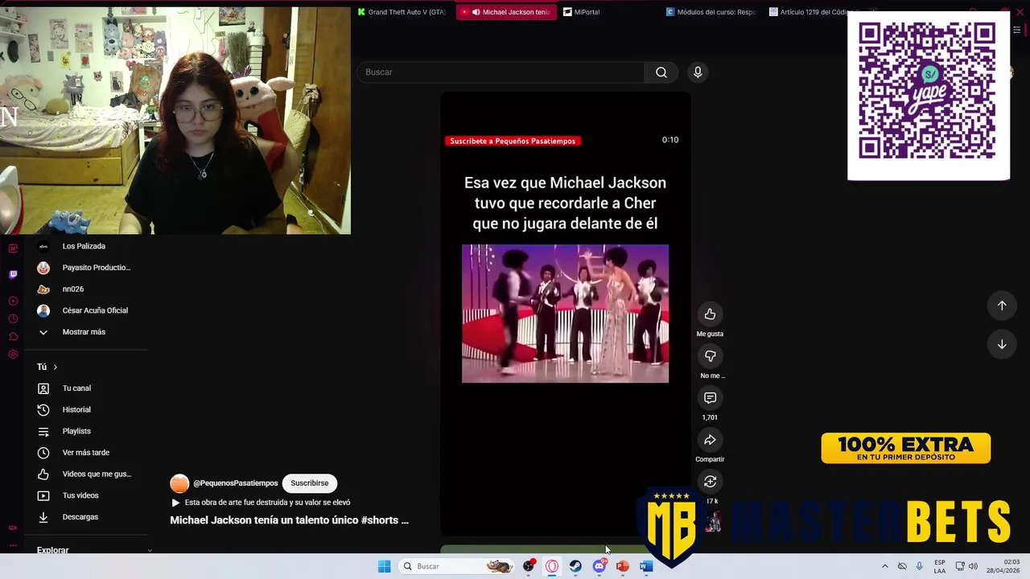
Task: Open sidebar three-dots menu in Opera GX
Action: 13,544
